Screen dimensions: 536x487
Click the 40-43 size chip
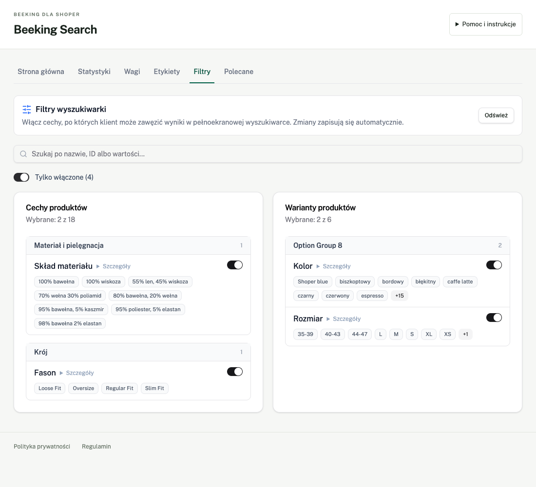(333, 334)
